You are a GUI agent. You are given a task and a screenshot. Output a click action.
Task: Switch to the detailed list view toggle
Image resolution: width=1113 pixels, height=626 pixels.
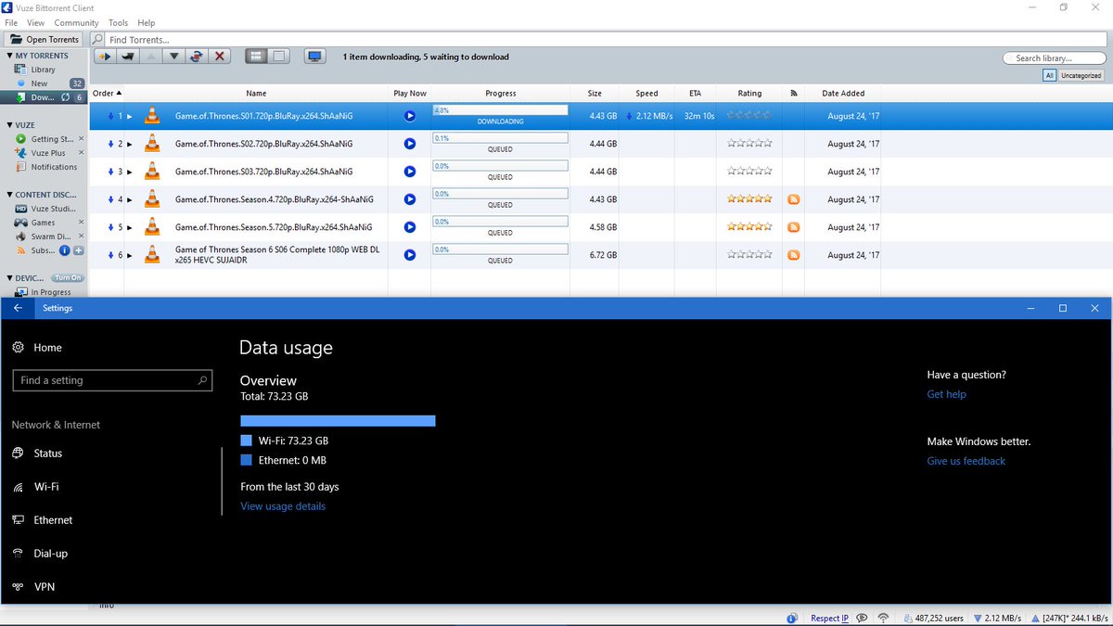pyautogui.click(x=256, y=57)
